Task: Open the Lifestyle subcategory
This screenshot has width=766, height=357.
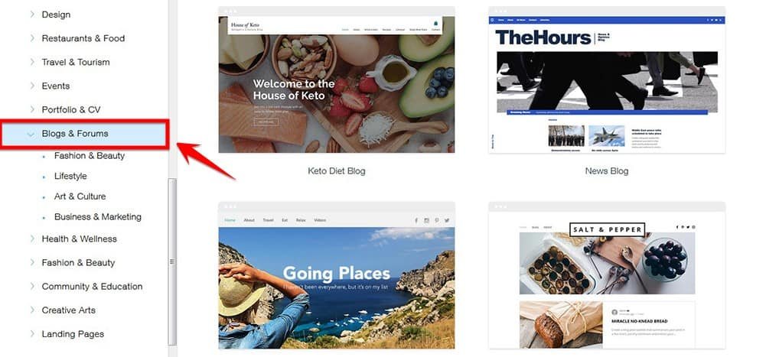Action: pos(70,176)
